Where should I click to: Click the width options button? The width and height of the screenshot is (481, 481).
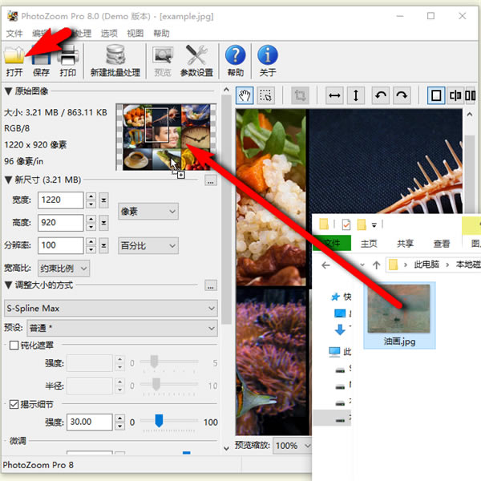[x=103, y=200]
